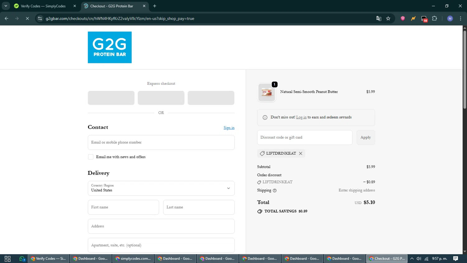
Task: Remove the LIFTDRINKEAT discount code
Action: coord(300,153)
